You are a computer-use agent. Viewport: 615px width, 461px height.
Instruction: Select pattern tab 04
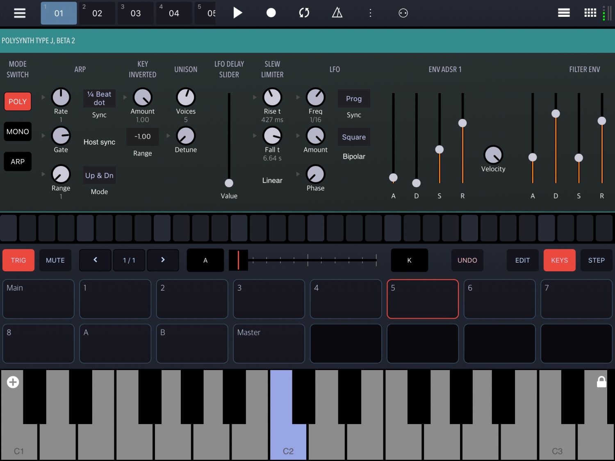tap(174, 13)
